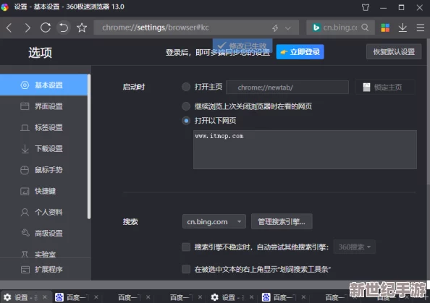The image size is (430, 303).
Task: Click the 选项 page heading
Action: click(x=40, y=52)
